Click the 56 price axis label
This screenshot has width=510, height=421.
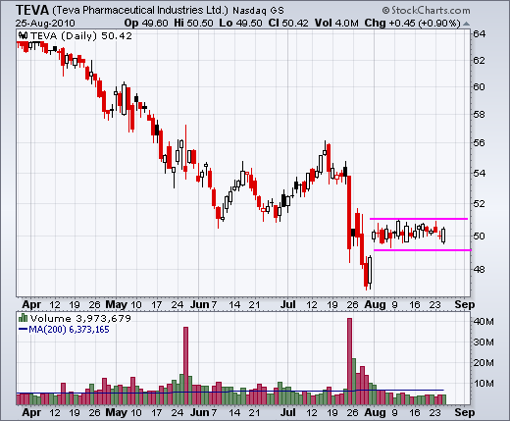coord(480,143)
